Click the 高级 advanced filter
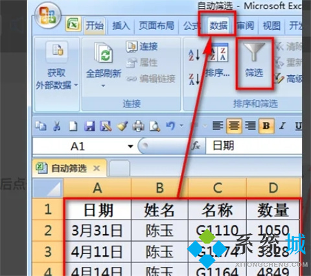This screenshot has height=276, width=311. click(289, 78)
